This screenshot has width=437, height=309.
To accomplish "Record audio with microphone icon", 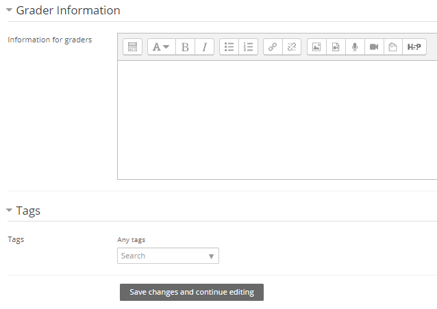I will (x=355, y=46).
